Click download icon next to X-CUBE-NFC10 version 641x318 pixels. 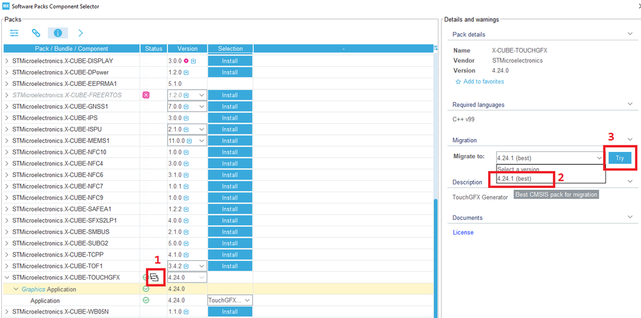186,152
